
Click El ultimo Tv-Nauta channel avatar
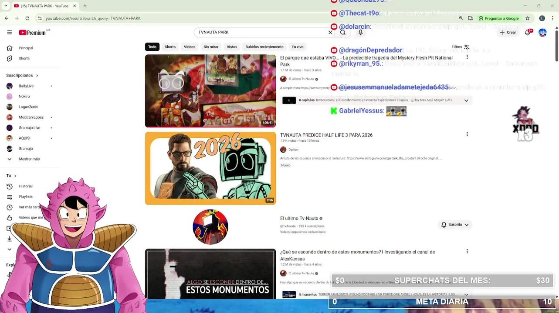(x=210, y=226)
